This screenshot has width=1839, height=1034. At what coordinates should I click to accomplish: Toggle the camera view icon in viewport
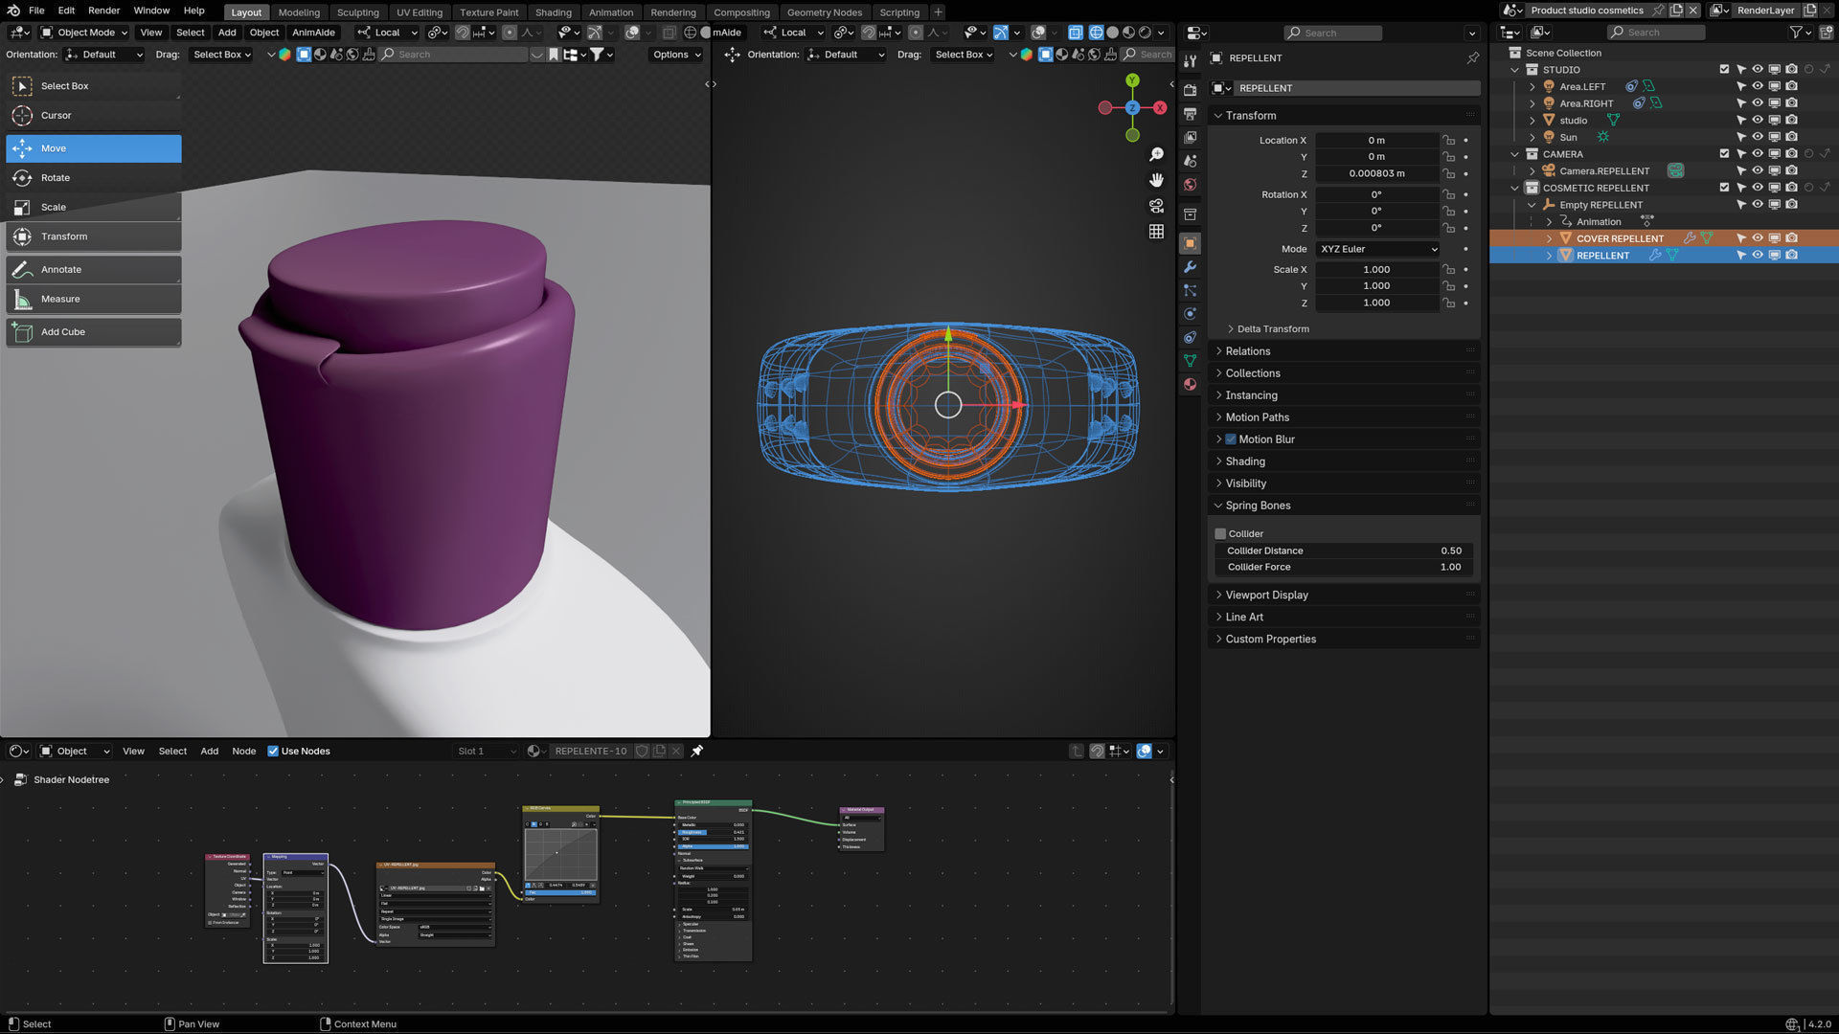(x=1157, y=206)
